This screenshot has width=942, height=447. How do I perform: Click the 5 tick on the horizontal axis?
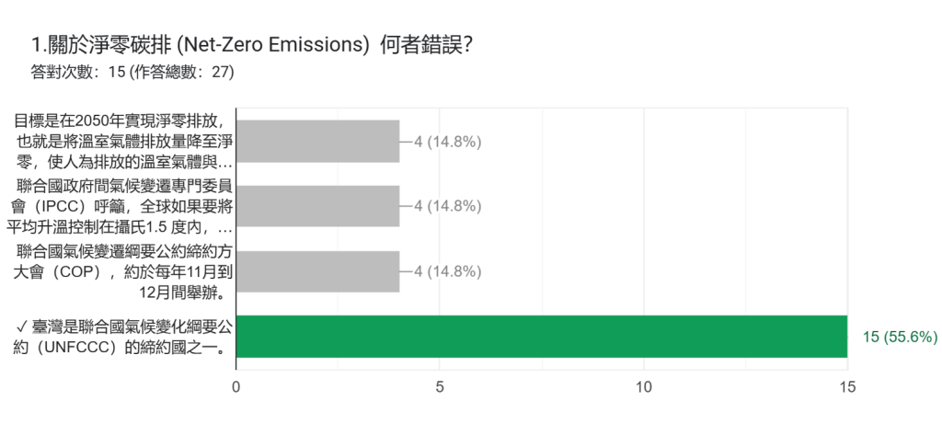pos(440,387)
